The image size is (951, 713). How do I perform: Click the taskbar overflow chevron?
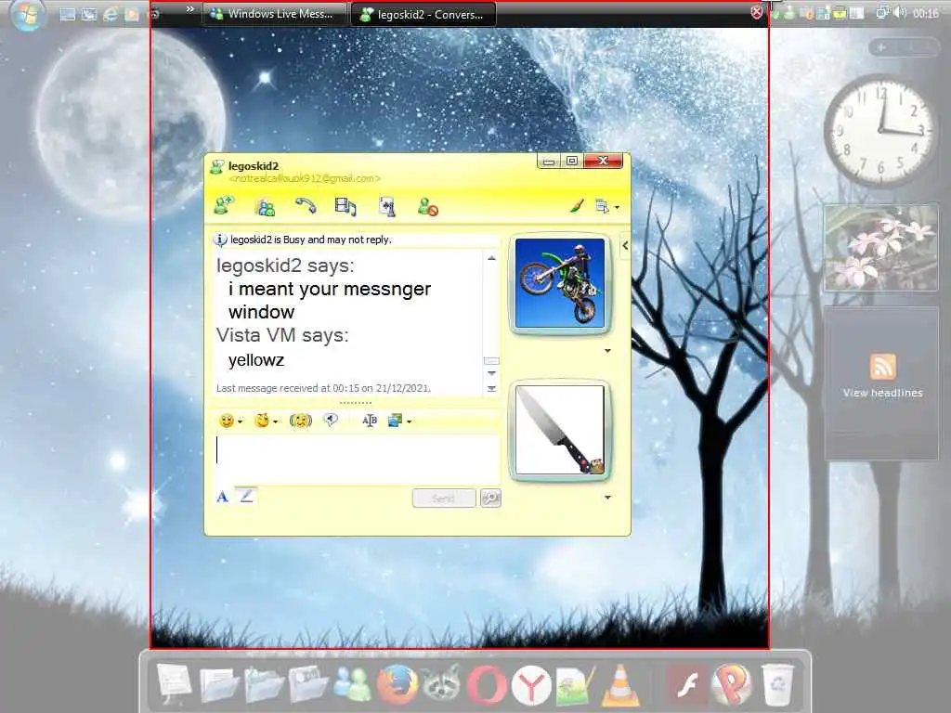(x=189, y=9)
